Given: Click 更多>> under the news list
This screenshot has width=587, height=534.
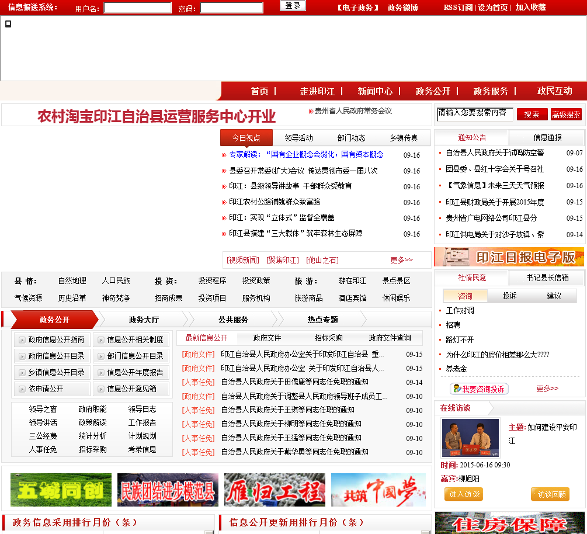Looking at the screenshot, I should click(401, 259).
